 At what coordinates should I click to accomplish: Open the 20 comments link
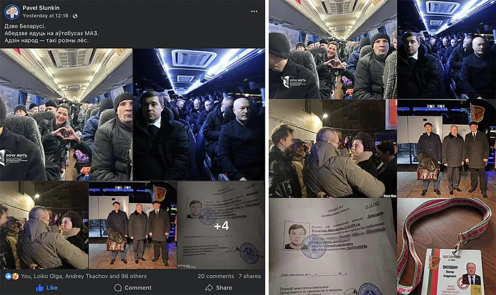pos(216,276)
